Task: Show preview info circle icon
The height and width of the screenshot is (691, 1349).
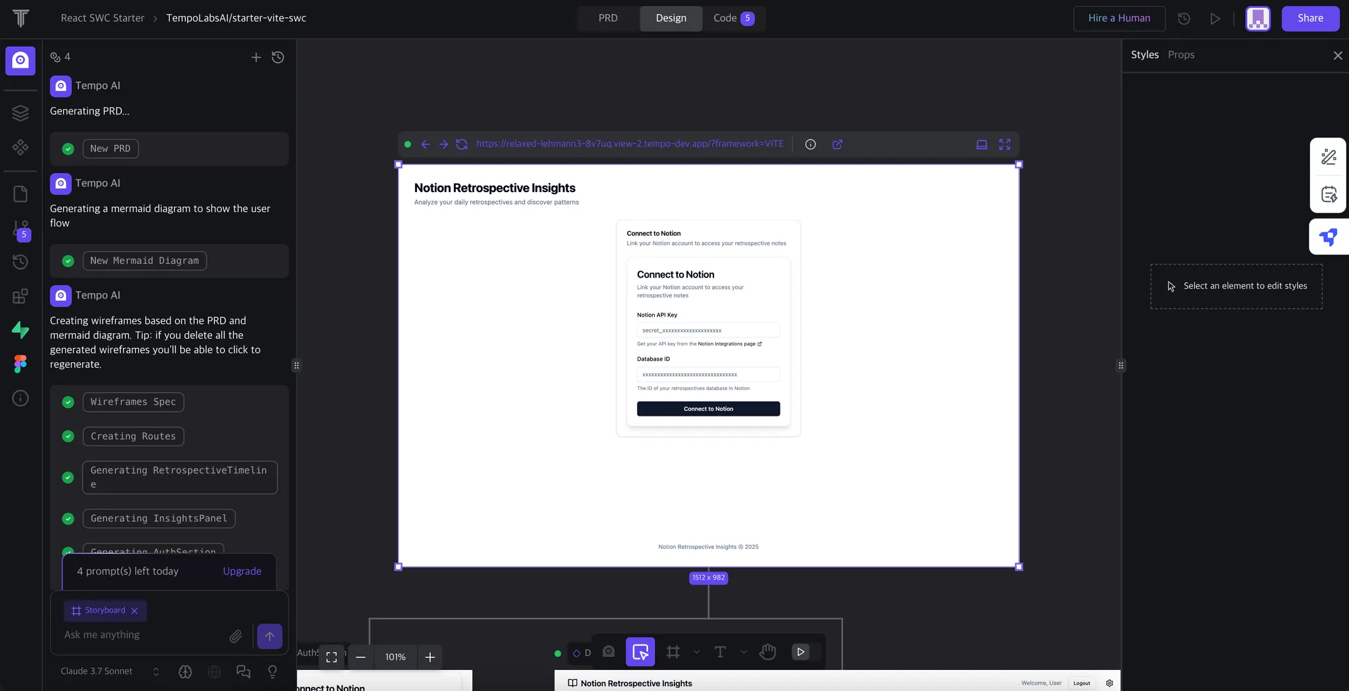Action: point(810,144)
